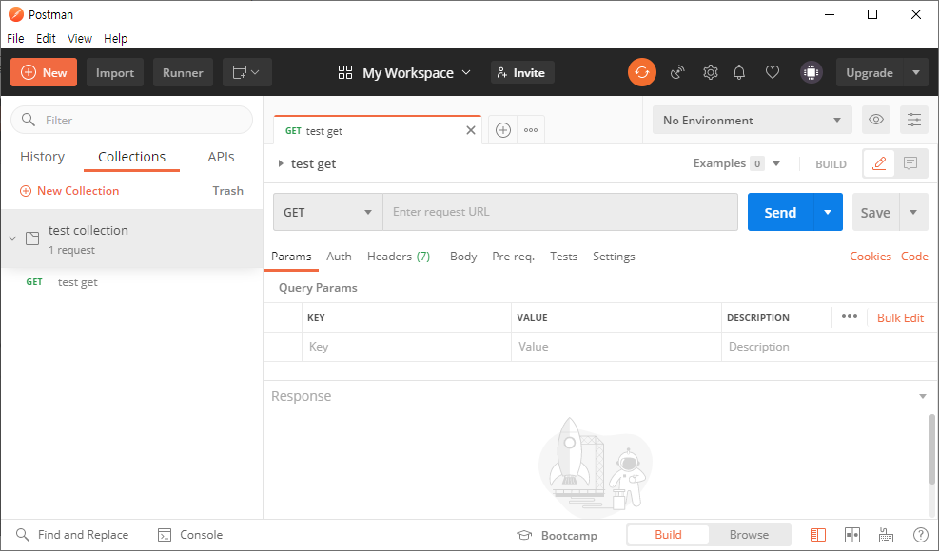This screenshot has width=939, height=551.
Task: Open the Upgrade dropdown arrow
Action: click(x=915, y=72)
